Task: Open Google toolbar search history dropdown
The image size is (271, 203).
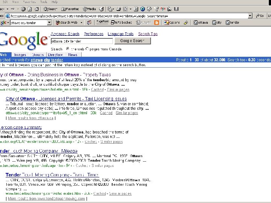Action: pyautogui.click(x=49, y=23)
